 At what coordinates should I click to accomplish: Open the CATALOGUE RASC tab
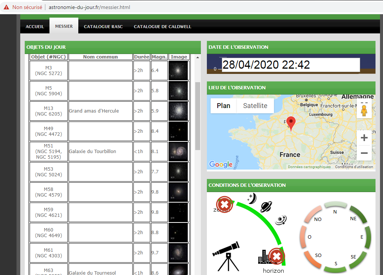tap(103, 27)
